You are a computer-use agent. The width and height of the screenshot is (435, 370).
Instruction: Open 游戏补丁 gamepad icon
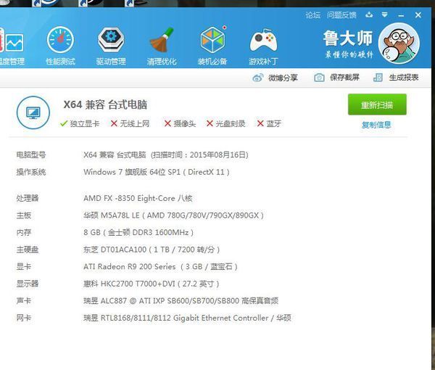click(264, 40)
